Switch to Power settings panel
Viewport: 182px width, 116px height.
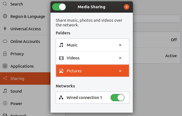pos(16,104)
